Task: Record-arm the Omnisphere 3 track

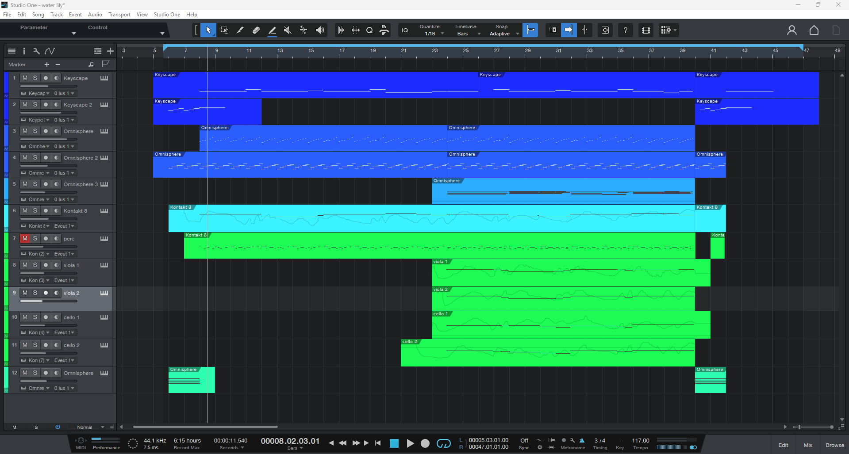Action: (x=46, y=184)
